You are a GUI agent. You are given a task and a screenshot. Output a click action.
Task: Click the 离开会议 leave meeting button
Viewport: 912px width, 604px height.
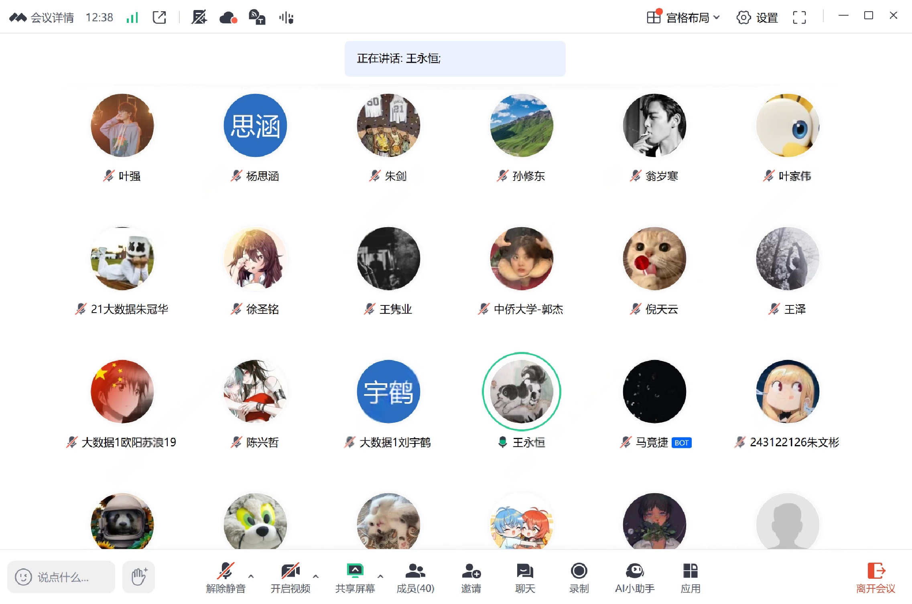pyautogui.click(x=875, y=578)
